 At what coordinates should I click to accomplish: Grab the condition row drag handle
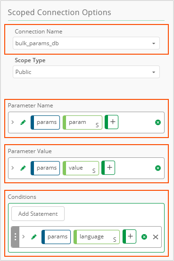click(x=15, y=237)
